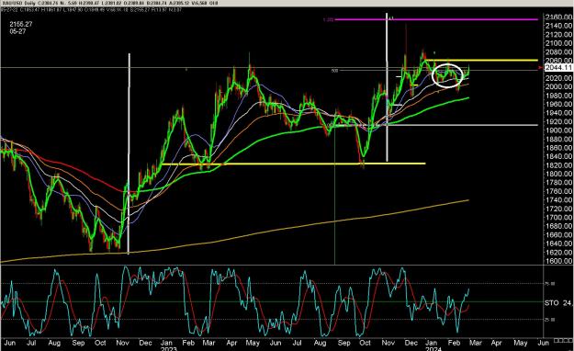
Task: Click the 2140.00 price axis label
Action: click(558, 26)
